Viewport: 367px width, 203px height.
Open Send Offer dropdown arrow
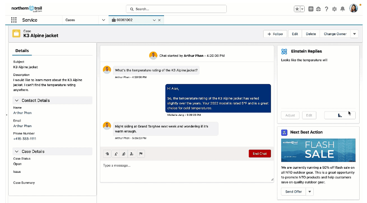coord(310,192)
